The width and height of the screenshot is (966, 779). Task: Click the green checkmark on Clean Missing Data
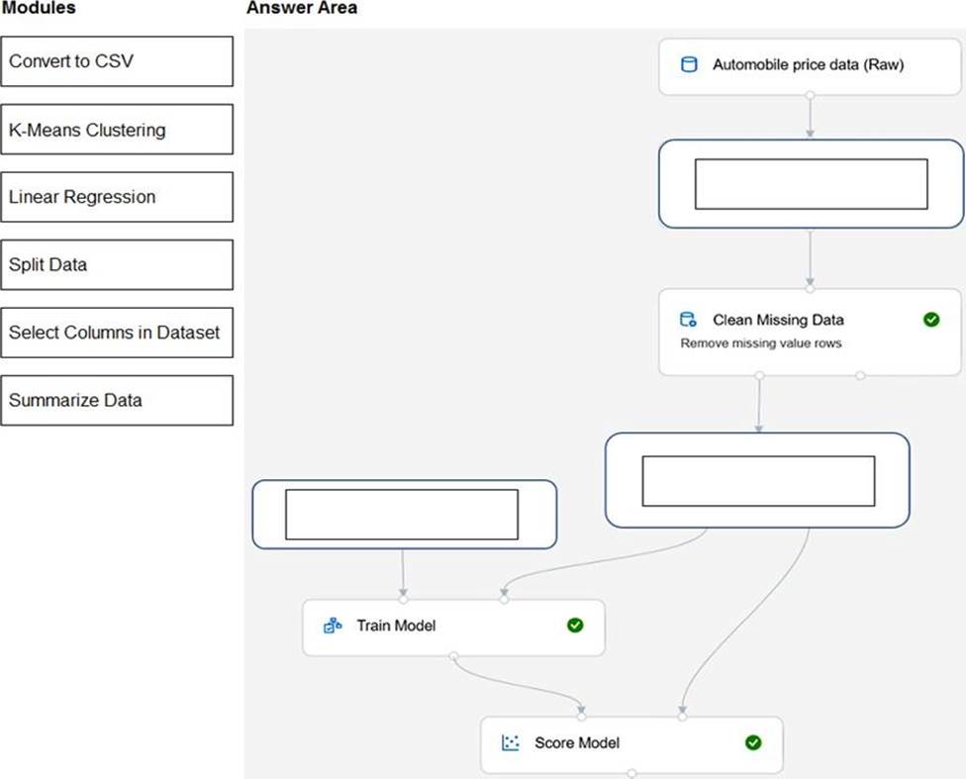click(930, 320)
